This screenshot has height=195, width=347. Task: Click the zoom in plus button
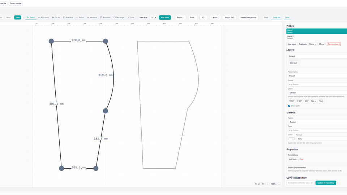[x=279, y=184]
